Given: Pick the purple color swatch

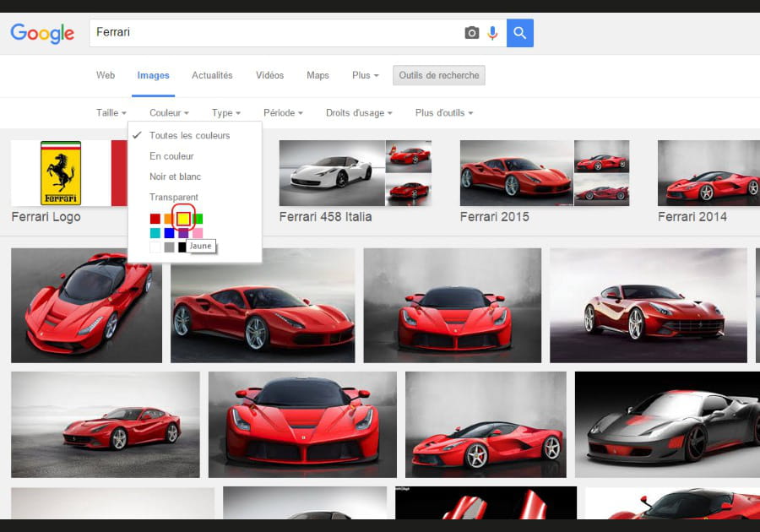Looking at the screenshot, I should tap(183, 233).
